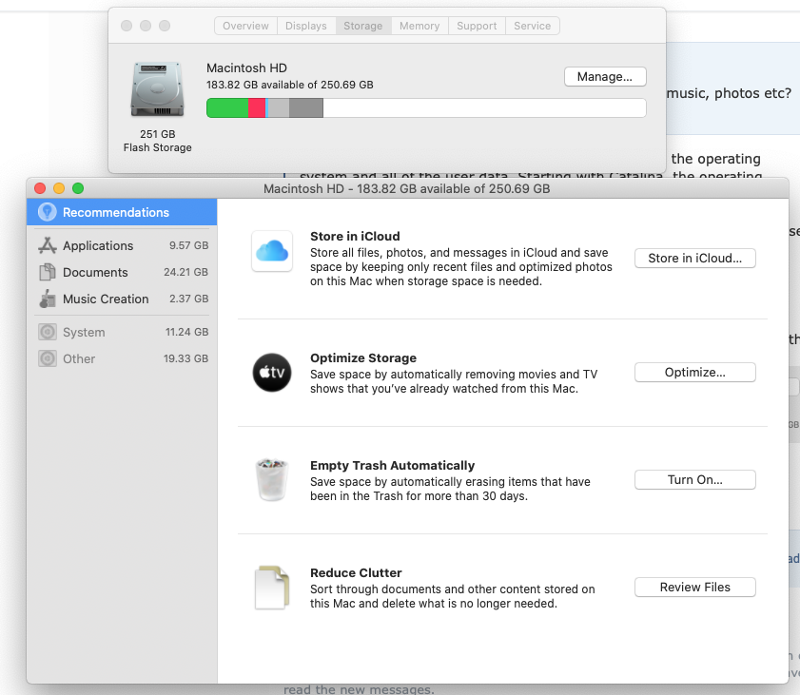
Task: Click the Trash can icon
Action: pos(272,480)
